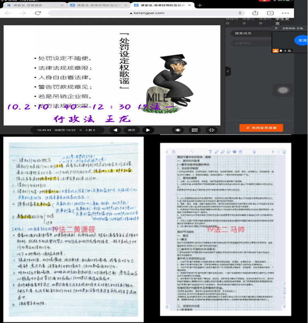Select the eraser tool in notes app
The height and width of the screenshot is (323, 308).
[x=229, y=152]
